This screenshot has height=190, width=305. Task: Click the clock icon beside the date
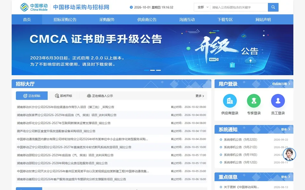(x=131, y=7)
